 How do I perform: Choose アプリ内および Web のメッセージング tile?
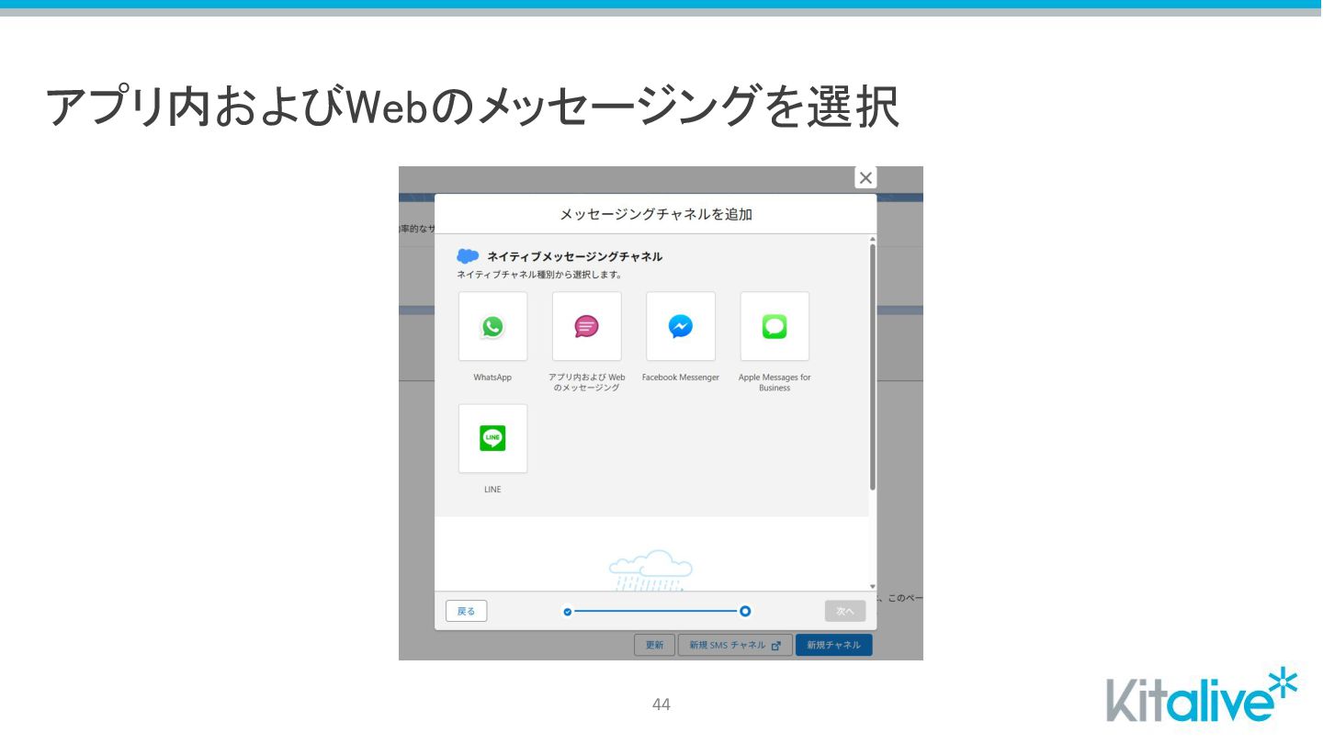tap(586, 326)
